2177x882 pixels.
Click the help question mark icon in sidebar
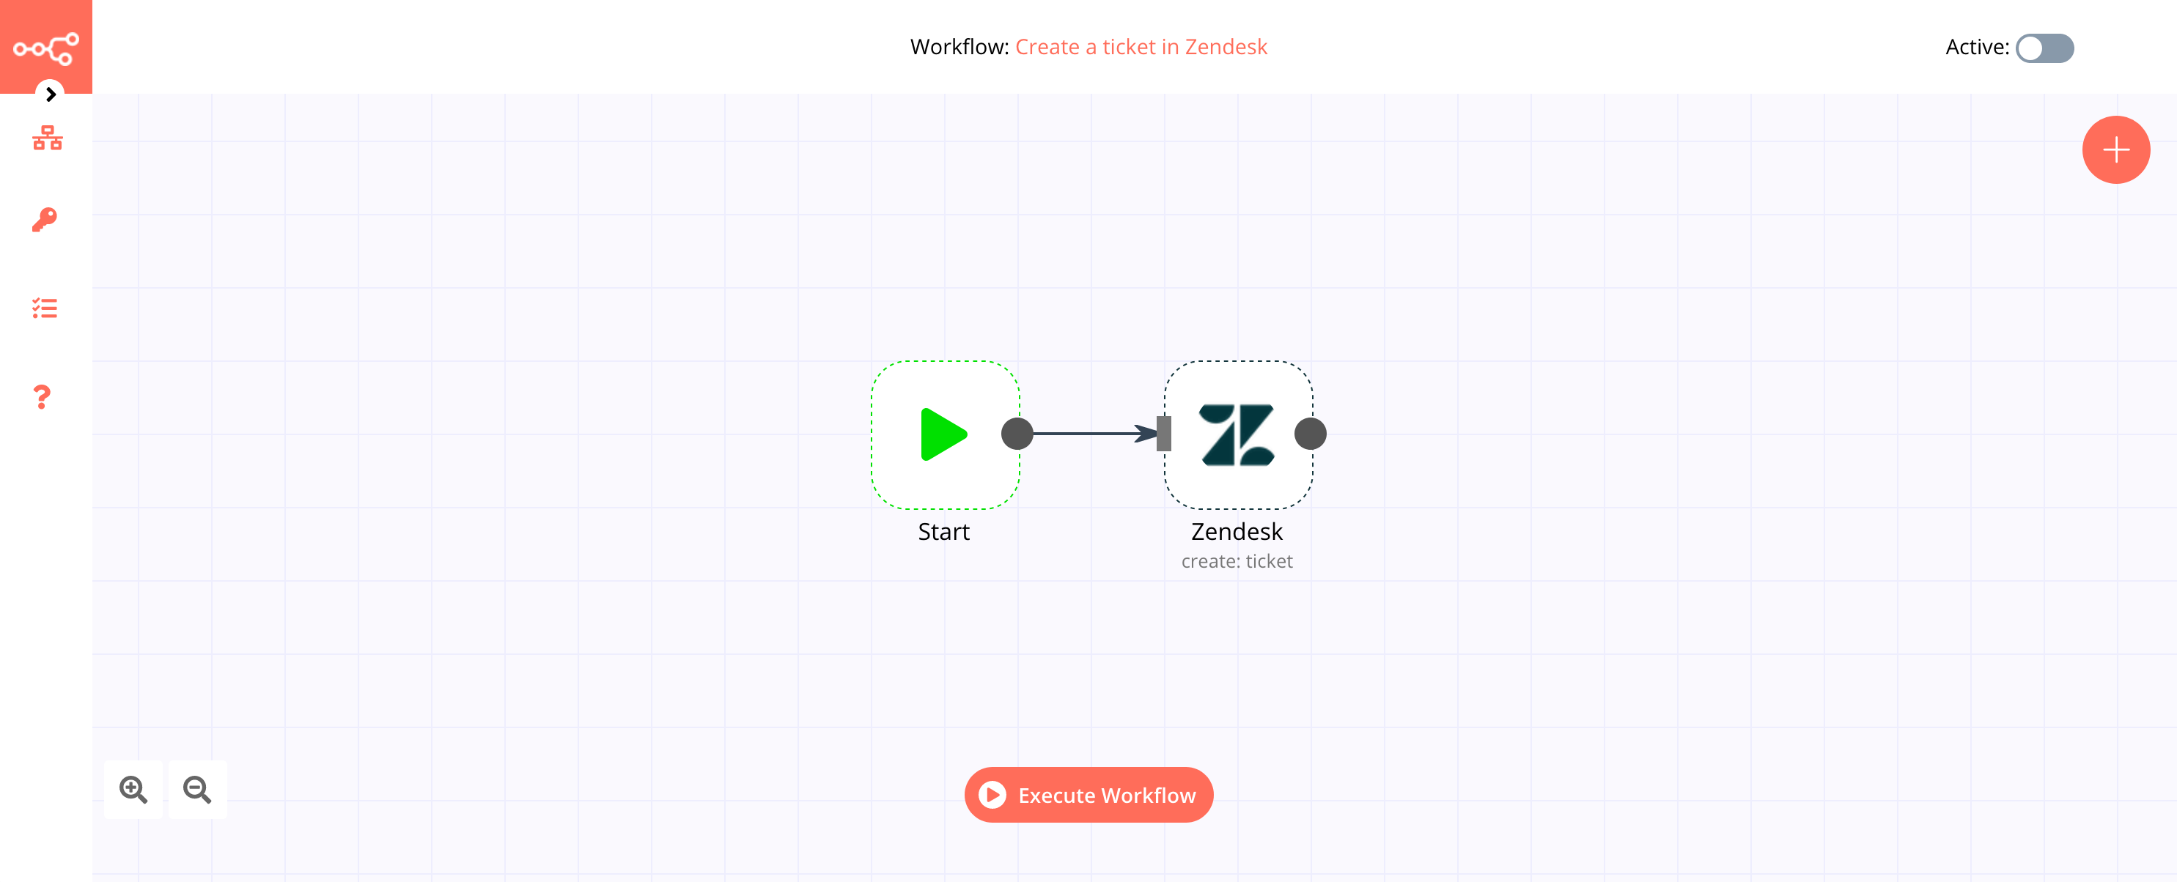pyautogui.click(x=43, y=398)
